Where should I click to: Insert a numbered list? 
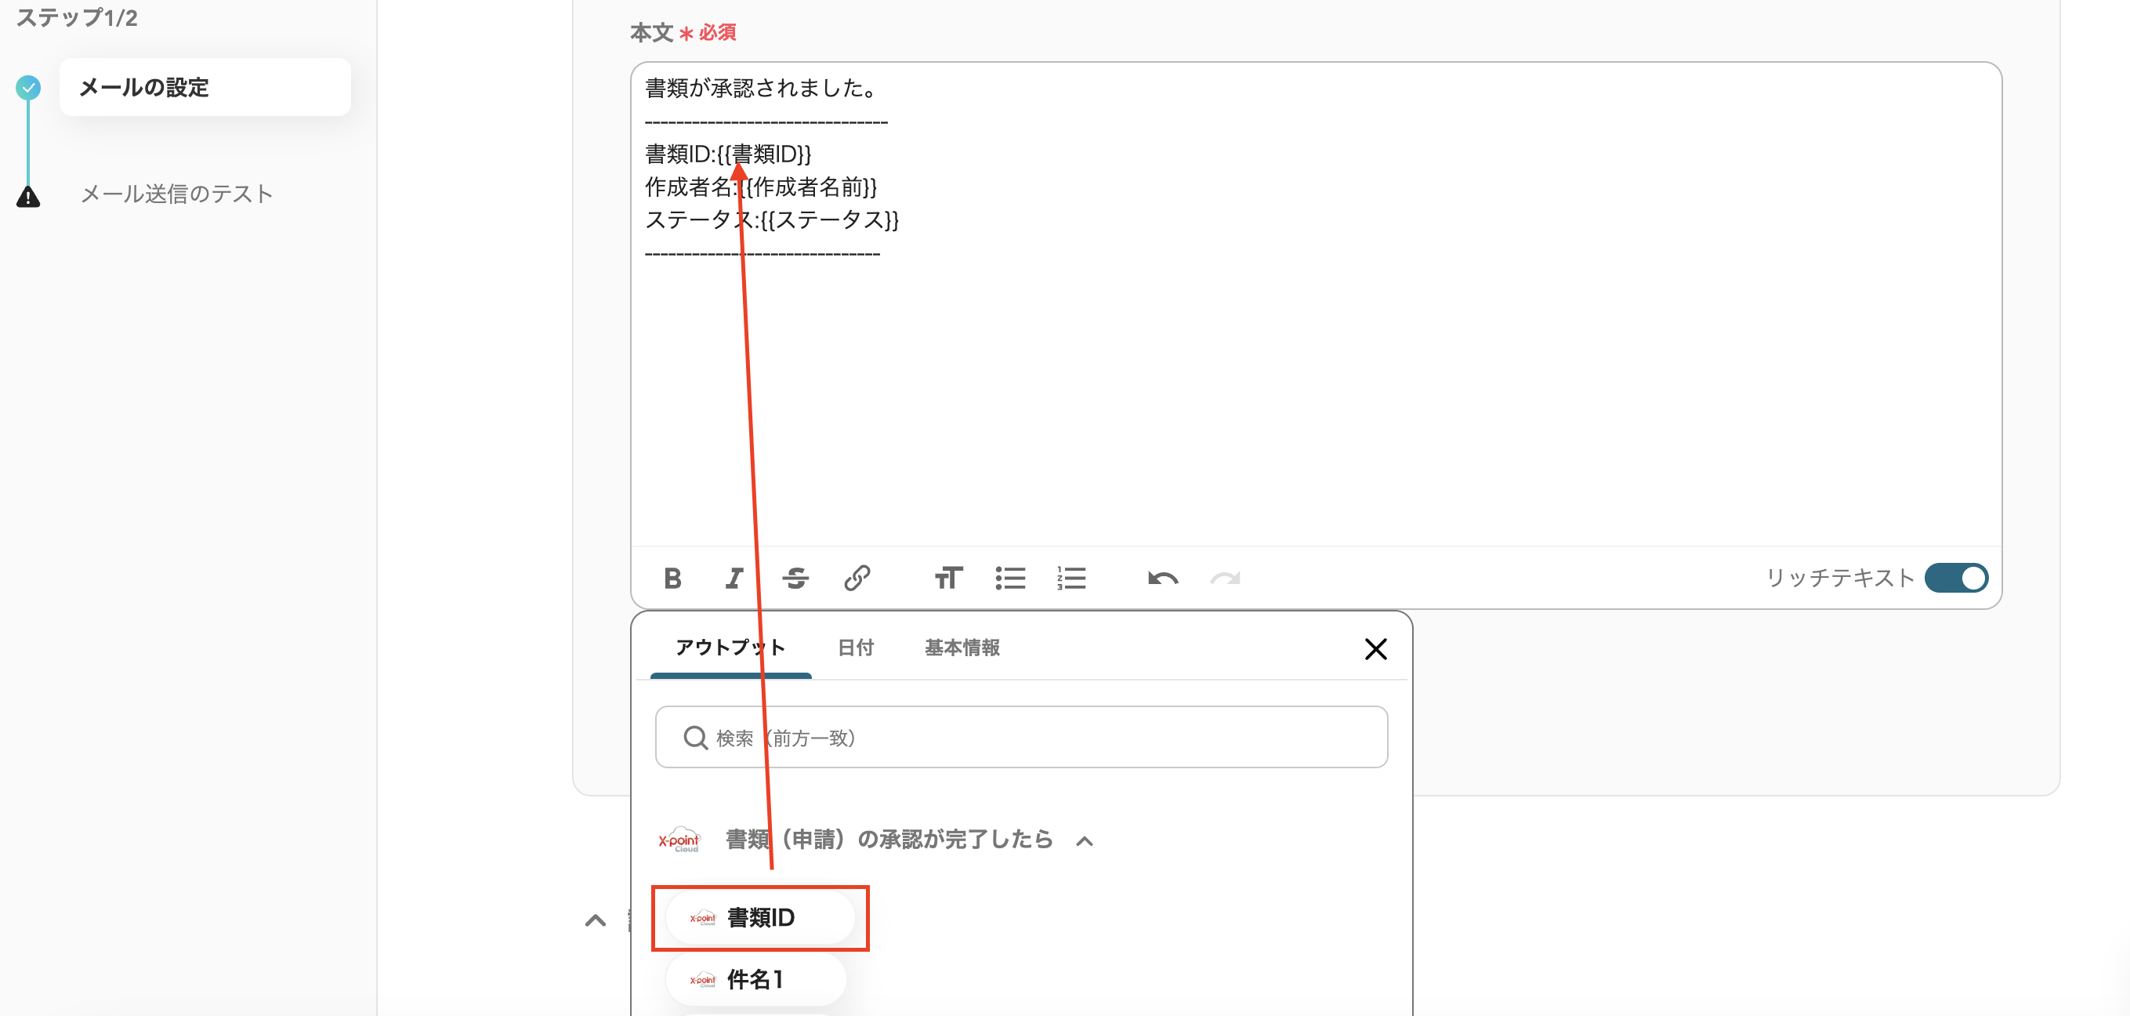[x=1070, y=578]
